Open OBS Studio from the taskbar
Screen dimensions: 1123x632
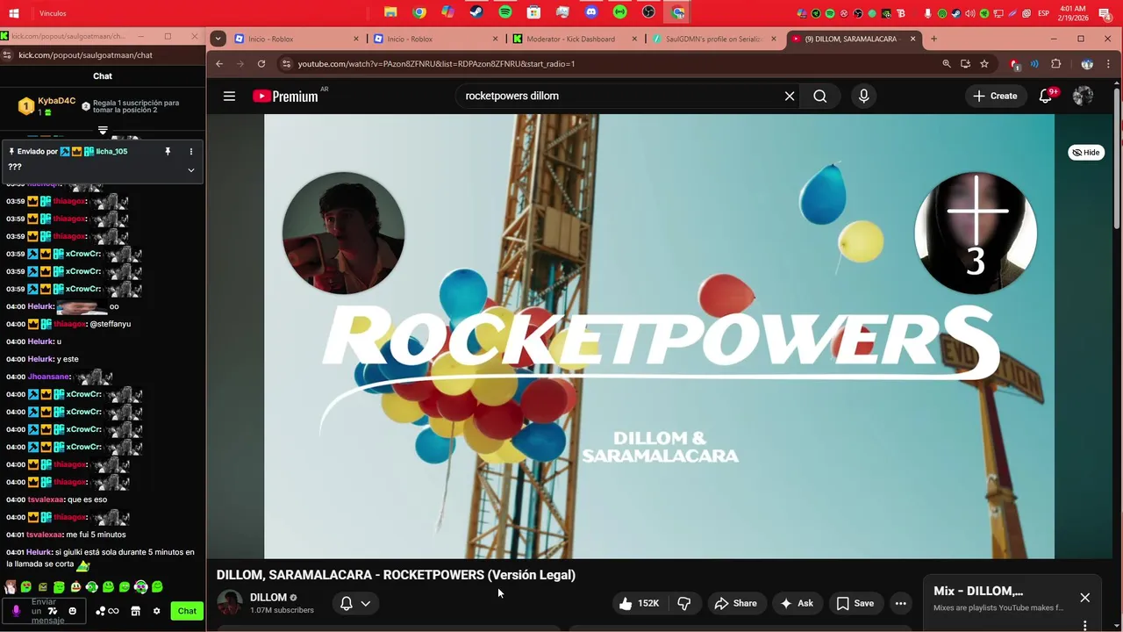648,12
